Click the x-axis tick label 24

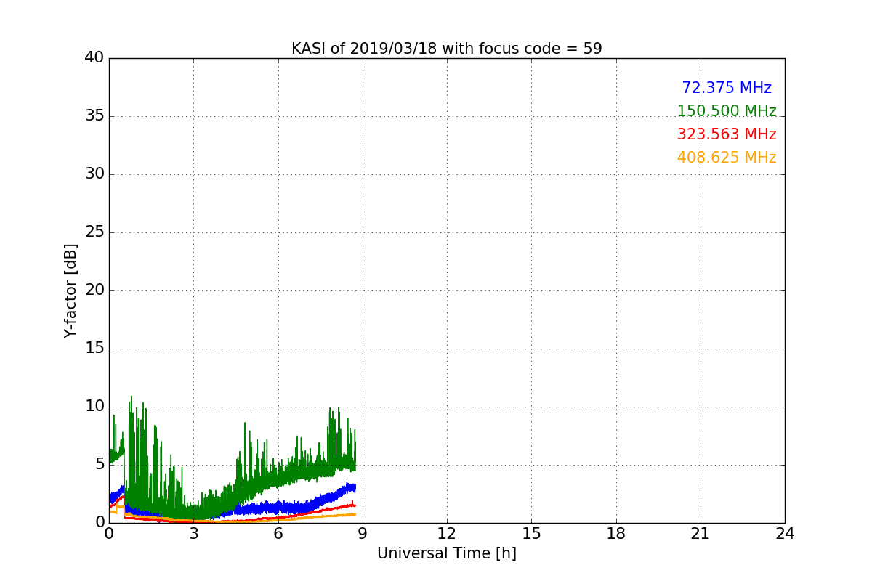click(785, 534)
